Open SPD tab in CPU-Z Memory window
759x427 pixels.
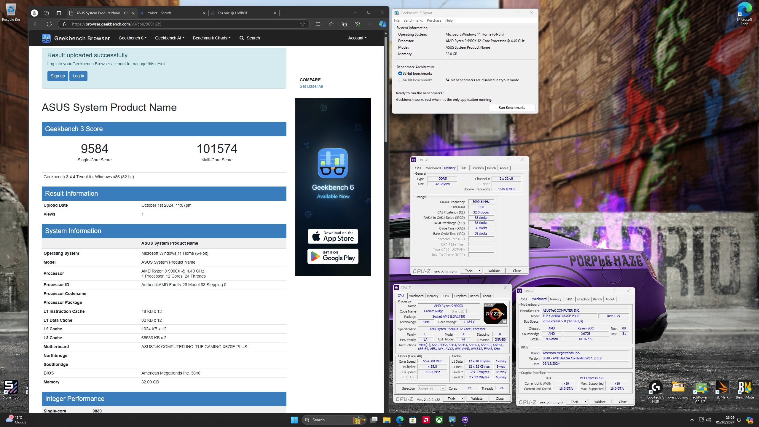click(x=463, y=168)
